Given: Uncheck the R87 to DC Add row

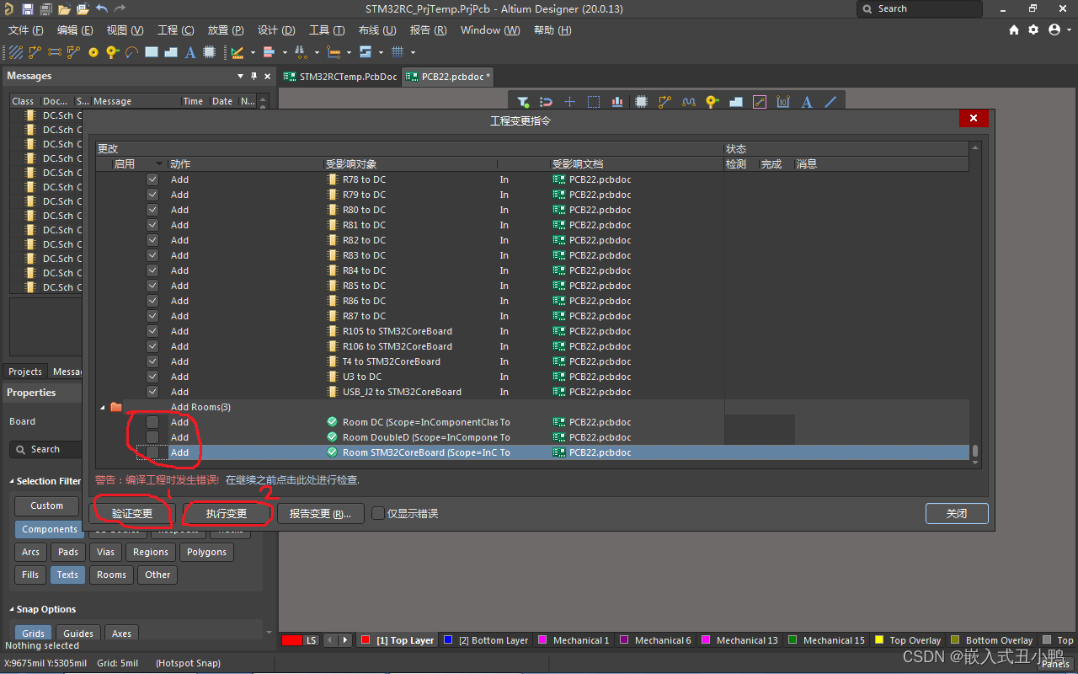Looking at the screenshot, I should pos(152,316).
